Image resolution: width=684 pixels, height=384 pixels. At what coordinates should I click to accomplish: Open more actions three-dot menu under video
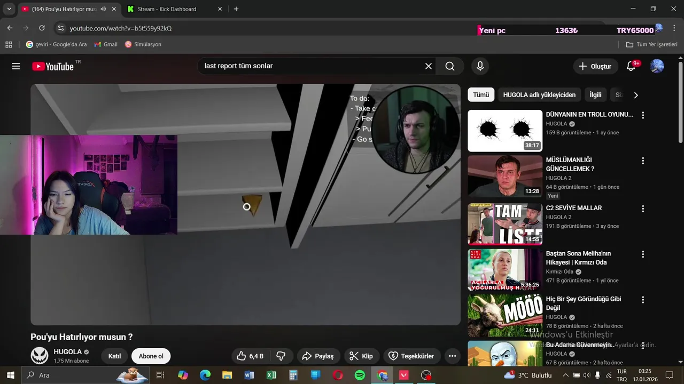(x=452, y=356)
